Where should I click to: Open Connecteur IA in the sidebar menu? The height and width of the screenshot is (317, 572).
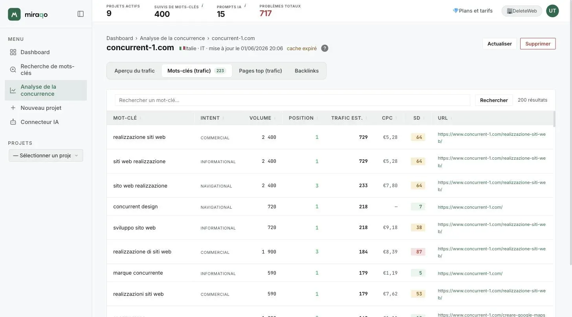coord(46,122)
